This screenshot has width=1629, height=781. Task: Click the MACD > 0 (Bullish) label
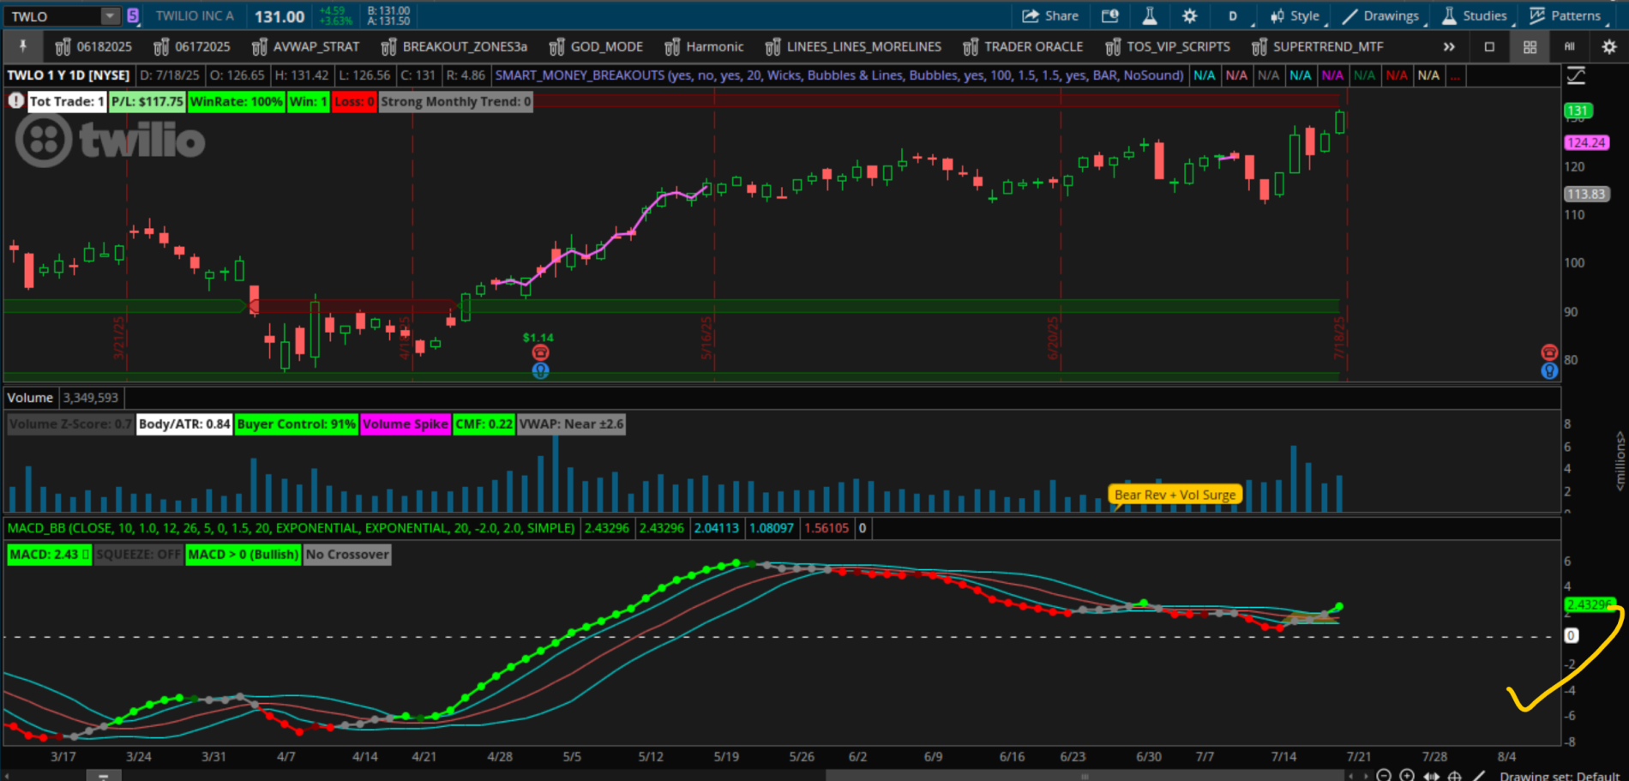coord(243,554)
